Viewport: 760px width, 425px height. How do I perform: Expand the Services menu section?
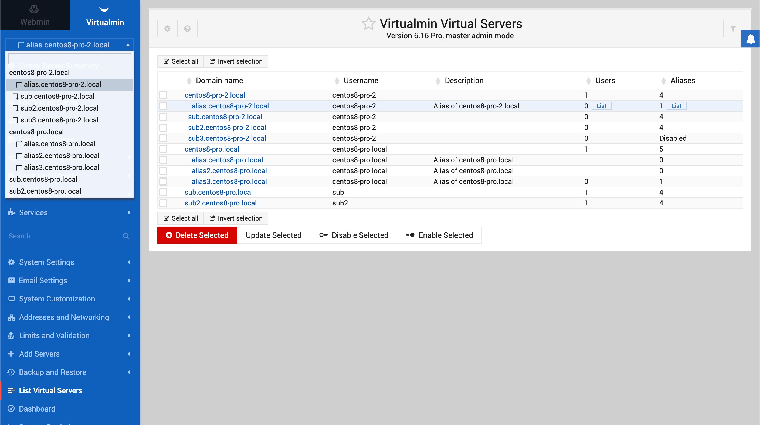point(129,212)
